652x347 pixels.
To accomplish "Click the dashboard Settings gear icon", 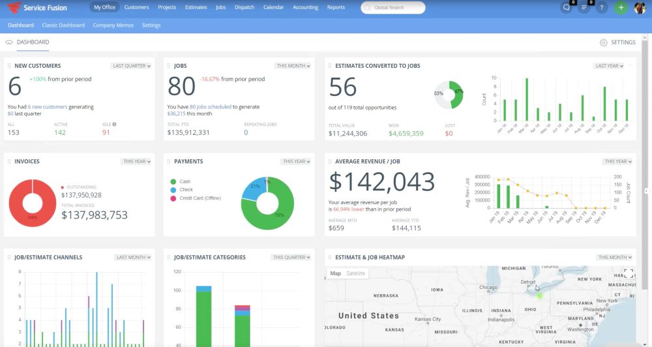I will (x=603, y=42).
